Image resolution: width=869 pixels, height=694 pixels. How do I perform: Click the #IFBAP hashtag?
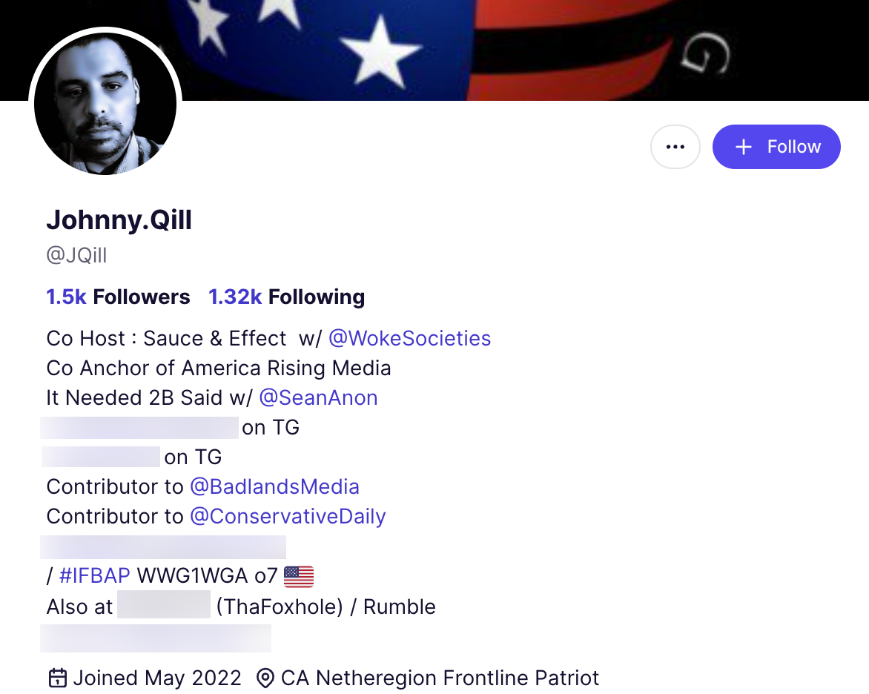coord(94,576)
